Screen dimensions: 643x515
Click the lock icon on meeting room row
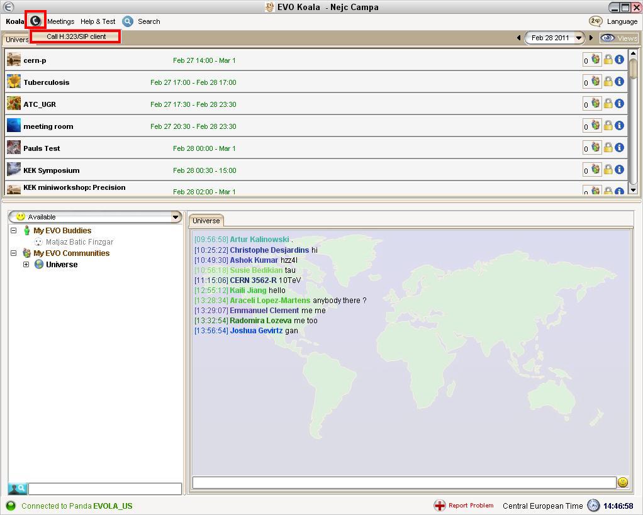pyautogui.click(x=608, y=126)
